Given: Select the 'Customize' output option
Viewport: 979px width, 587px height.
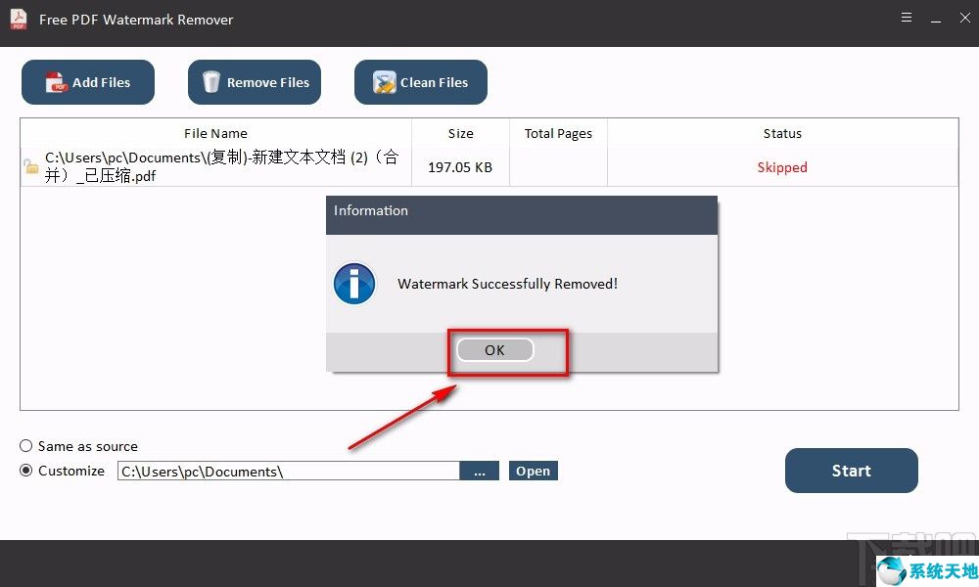Looking at the screenshot, I should (x=25, y=471).
